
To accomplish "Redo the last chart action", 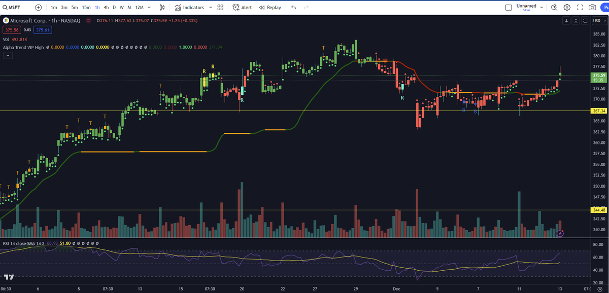I will click(306, 8).
